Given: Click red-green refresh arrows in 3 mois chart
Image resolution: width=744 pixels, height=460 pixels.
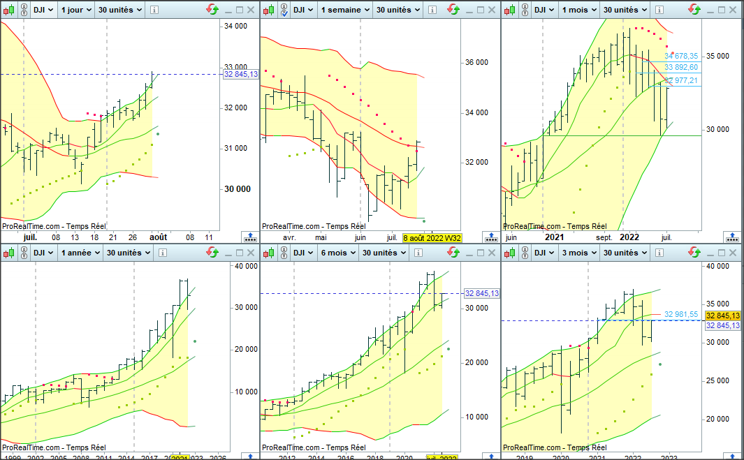Looking at the screenshot, I should pos(694,253).
